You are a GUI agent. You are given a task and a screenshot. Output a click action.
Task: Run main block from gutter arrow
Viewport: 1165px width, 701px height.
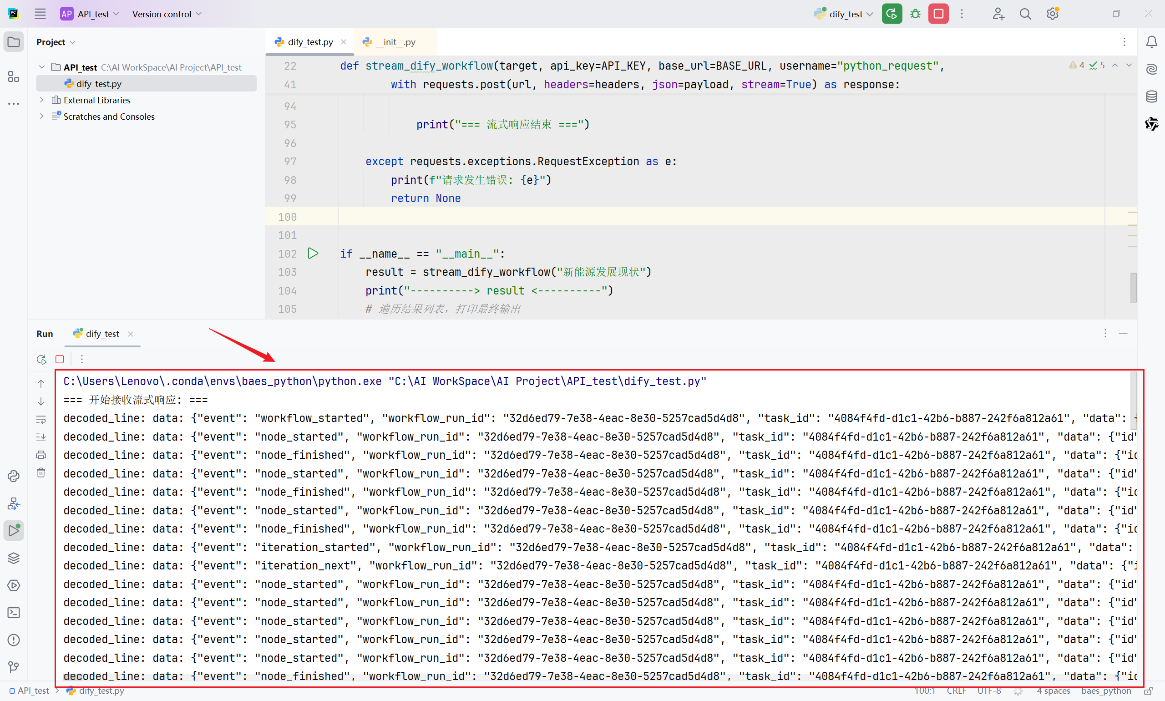tap(313, 254)
